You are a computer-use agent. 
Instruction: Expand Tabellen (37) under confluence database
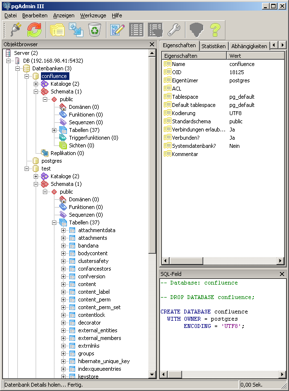(x=54, y=130)
